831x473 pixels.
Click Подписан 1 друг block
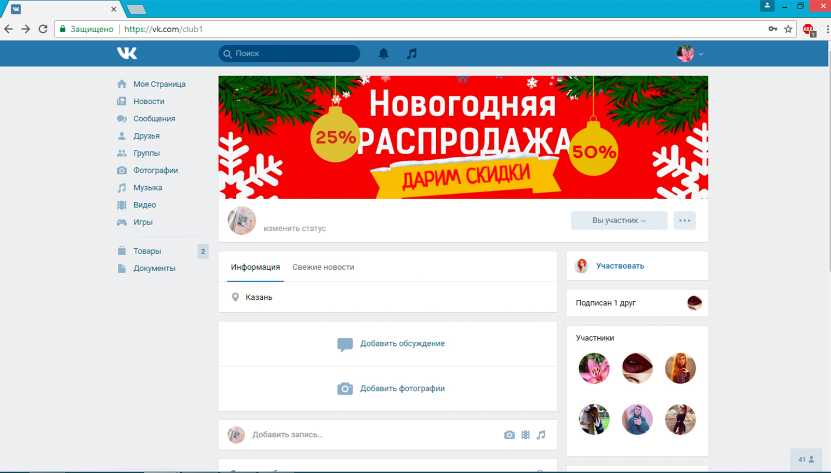coord(637,303)
